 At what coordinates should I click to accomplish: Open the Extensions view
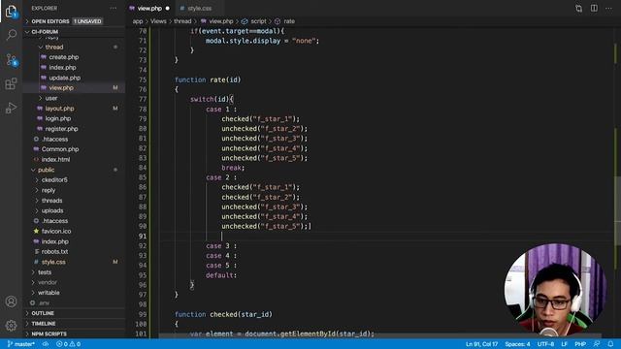coord(11,83)
